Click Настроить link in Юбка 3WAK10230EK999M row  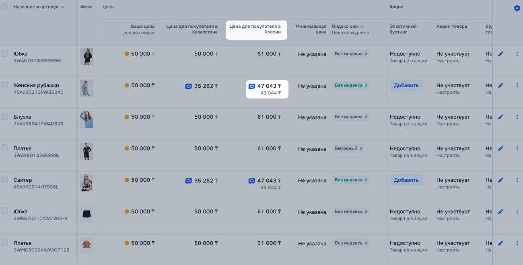(x=448, y=61)
